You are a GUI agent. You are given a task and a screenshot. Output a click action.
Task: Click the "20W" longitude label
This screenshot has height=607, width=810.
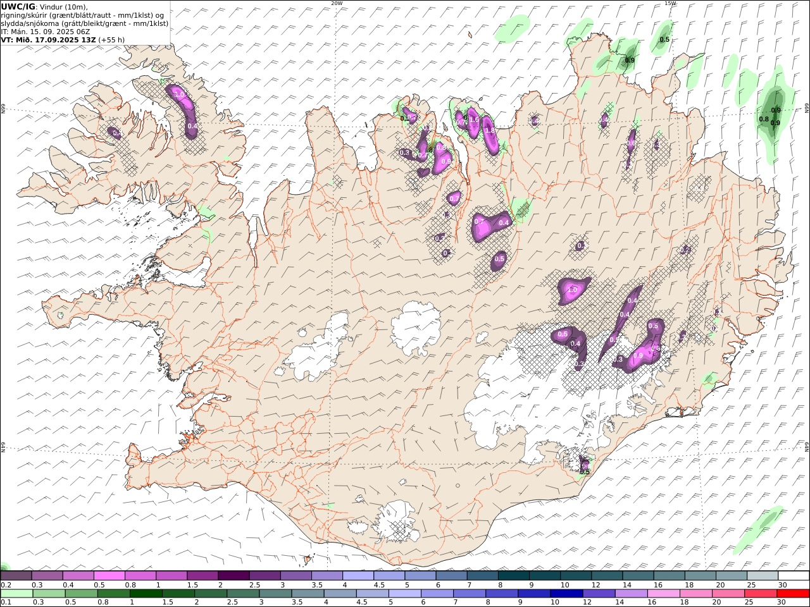tap(337, 3)
